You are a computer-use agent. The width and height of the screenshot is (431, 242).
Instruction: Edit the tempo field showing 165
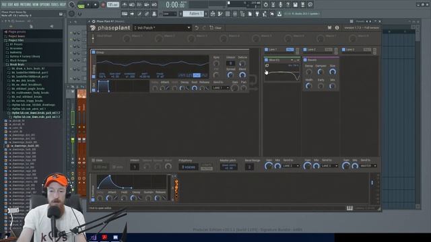(112, 5)
